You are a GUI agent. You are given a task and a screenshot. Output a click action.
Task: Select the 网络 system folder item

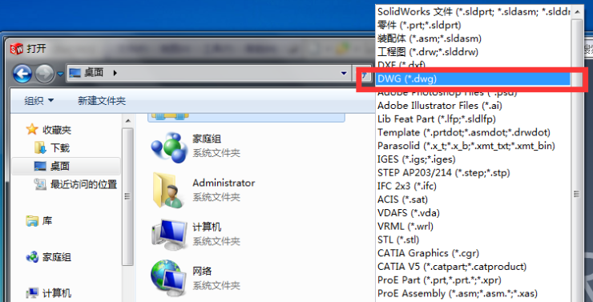(196, 278)
